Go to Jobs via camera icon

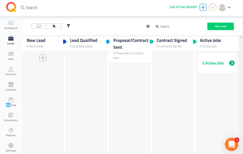click(11, 56)
